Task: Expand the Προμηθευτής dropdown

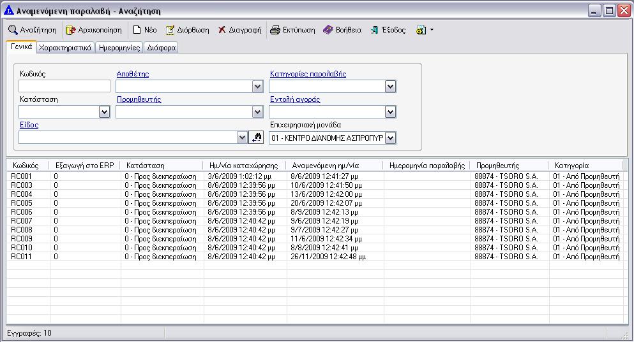Action: click(x=257, y=111)
